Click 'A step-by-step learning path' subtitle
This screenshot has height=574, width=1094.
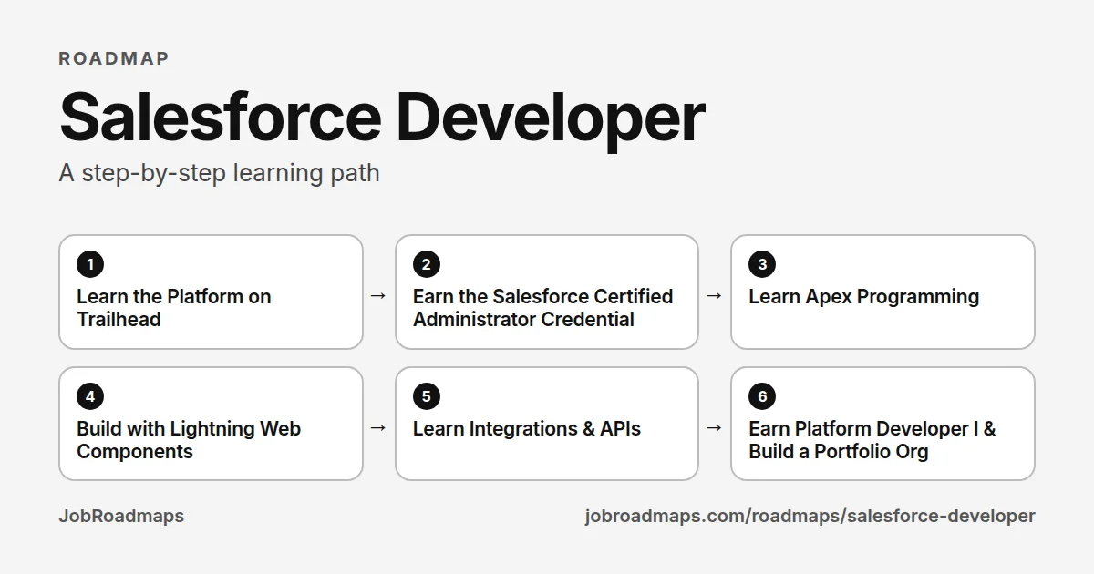coord(219,173)
